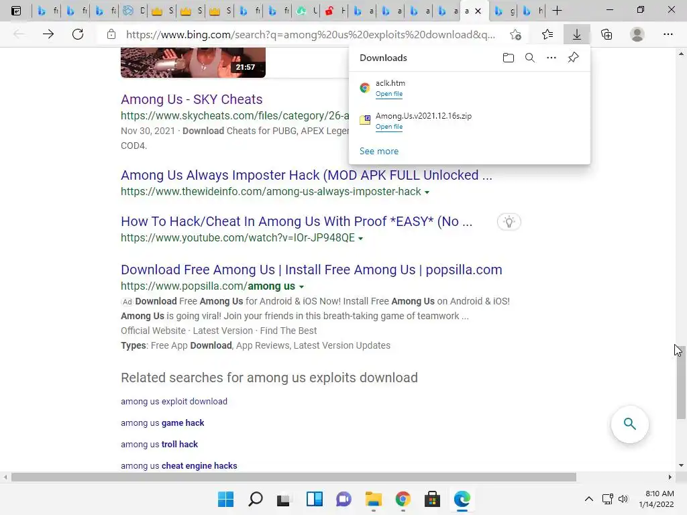The height and width of the screenshot is (515, 687).
Task: Click the horizontal scrollbar thumb
Action: pos(294,477)
